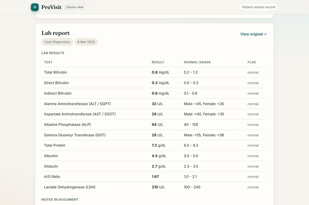Select the Direct Bilirubin test name
The height and width of the screenshot is (205, 309).
[56, 83]
